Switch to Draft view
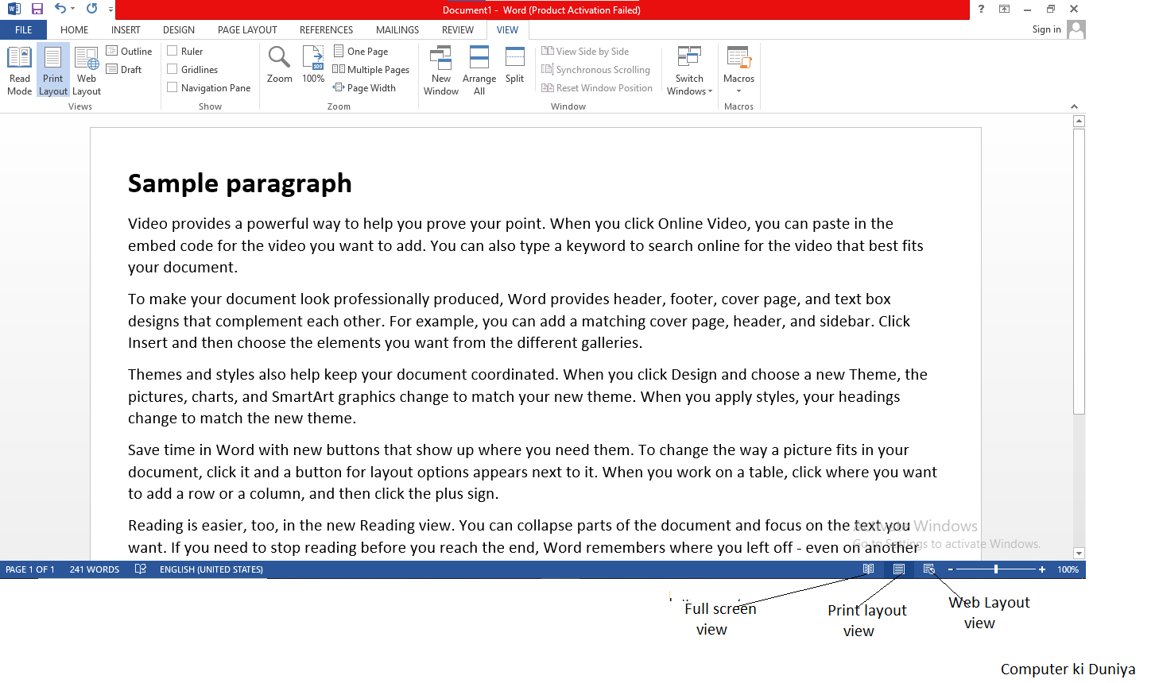The height and width of the screenshot is (683, 1159). click(x=124, y=69)
